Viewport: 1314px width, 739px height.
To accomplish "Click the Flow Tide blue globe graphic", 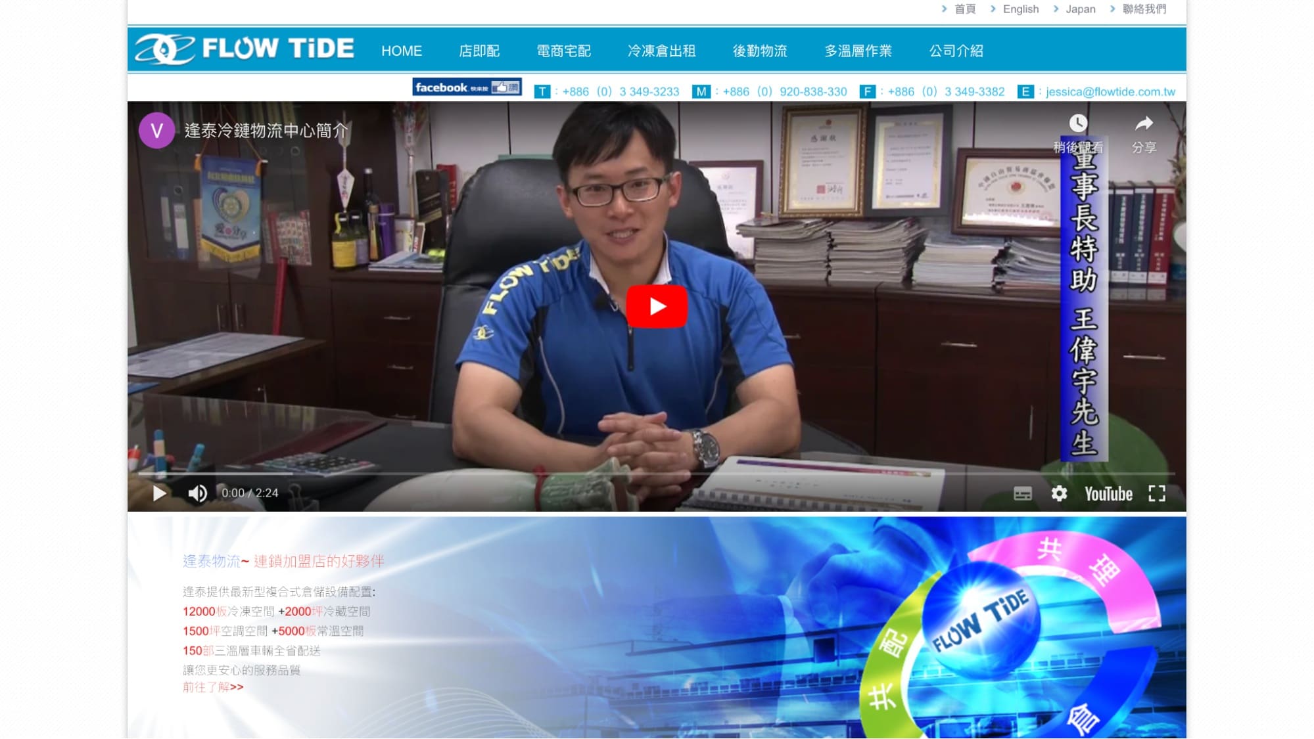I will tap(980, 619).
